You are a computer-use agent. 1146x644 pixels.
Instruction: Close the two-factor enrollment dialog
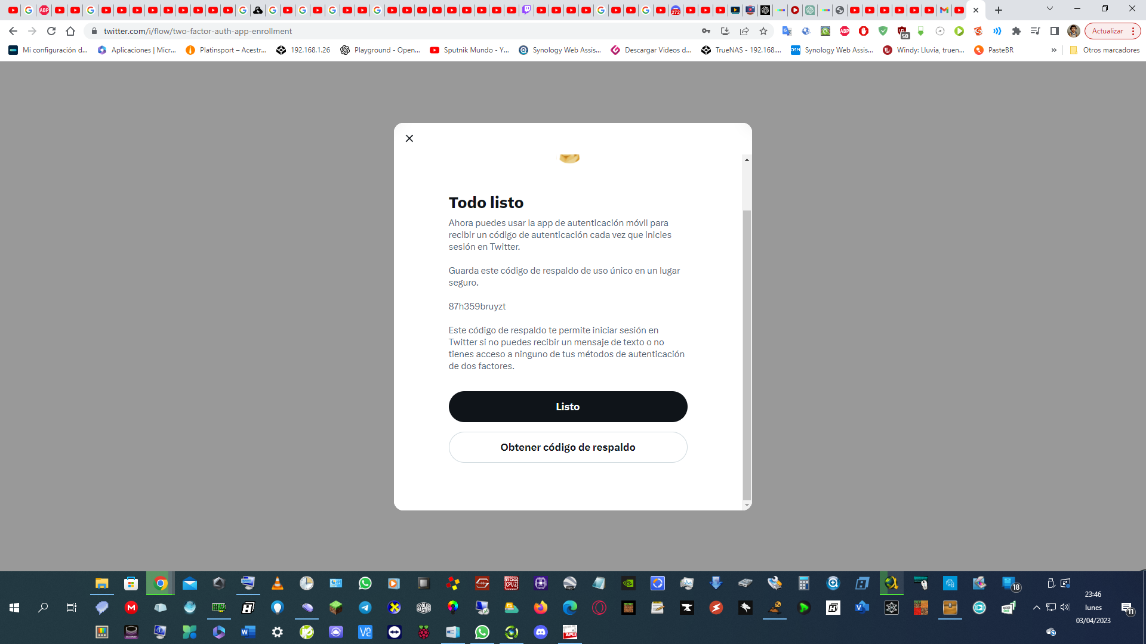(x=409, y=138)
